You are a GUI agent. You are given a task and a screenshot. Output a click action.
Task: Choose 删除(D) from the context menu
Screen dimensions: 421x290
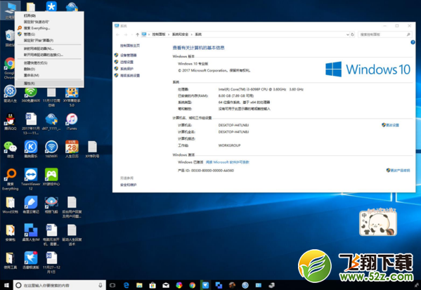tap(30, 69)
